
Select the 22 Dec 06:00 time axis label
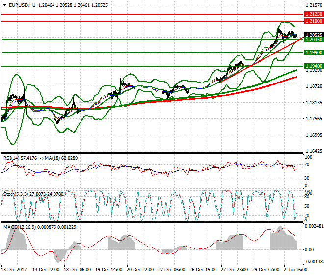(171, 270)
